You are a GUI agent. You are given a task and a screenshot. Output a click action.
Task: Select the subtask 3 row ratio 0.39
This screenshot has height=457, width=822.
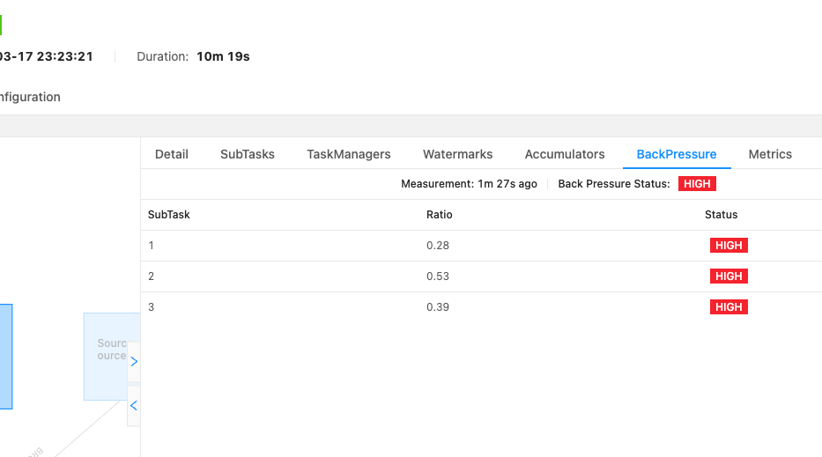point(481,307)
